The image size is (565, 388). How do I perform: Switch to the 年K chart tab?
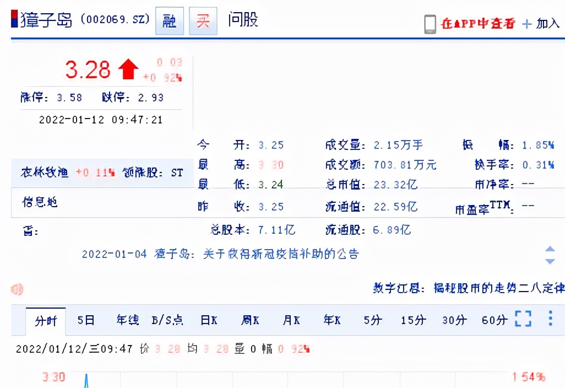pyautogui.click(x=332, y=320)
